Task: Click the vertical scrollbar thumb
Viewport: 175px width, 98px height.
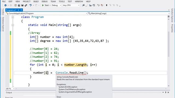Action: (169, 44)
